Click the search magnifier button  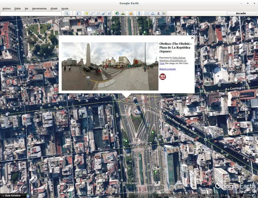pyautogui.click(x=67, y=14)
